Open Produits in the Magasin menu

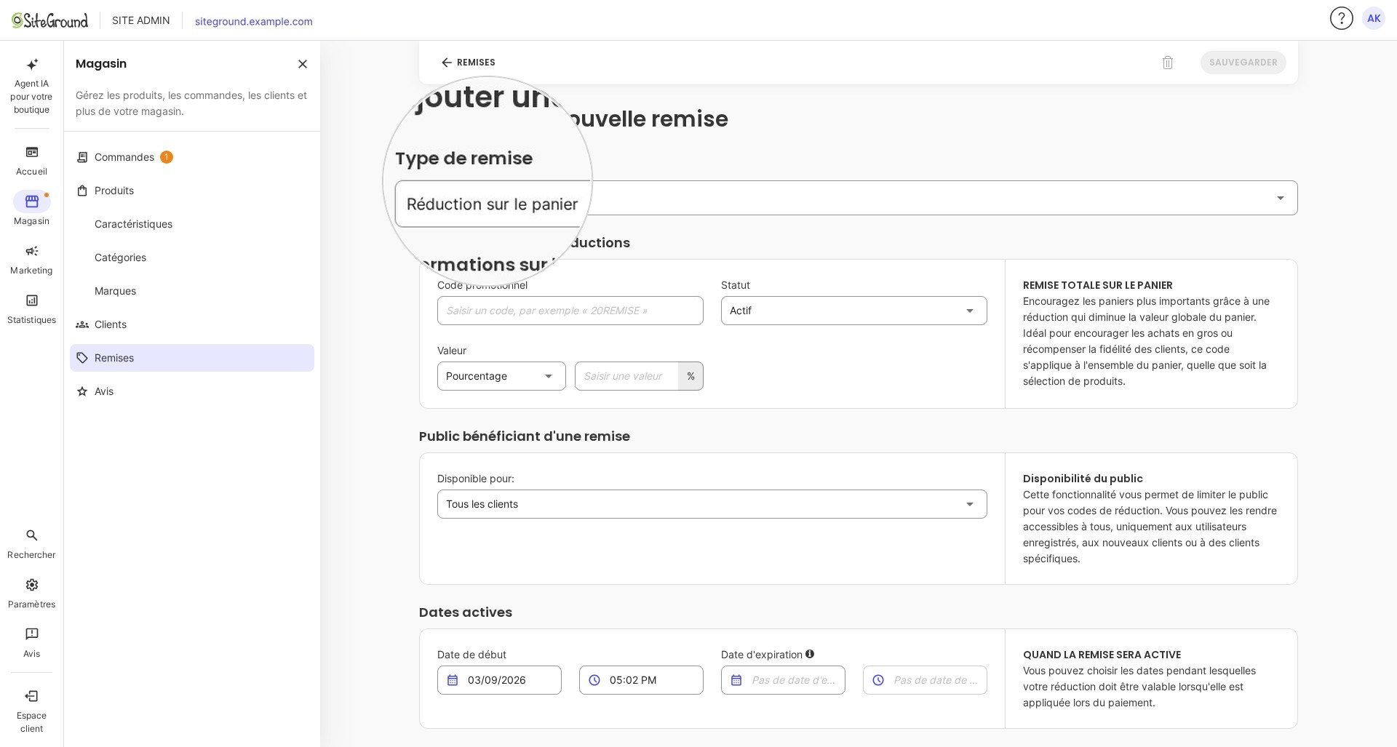192,191
